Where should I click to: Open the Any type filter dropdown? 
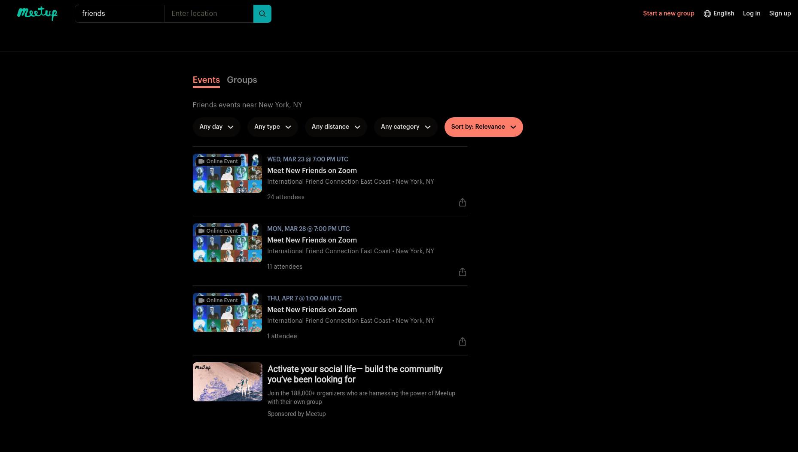point(273,127)
